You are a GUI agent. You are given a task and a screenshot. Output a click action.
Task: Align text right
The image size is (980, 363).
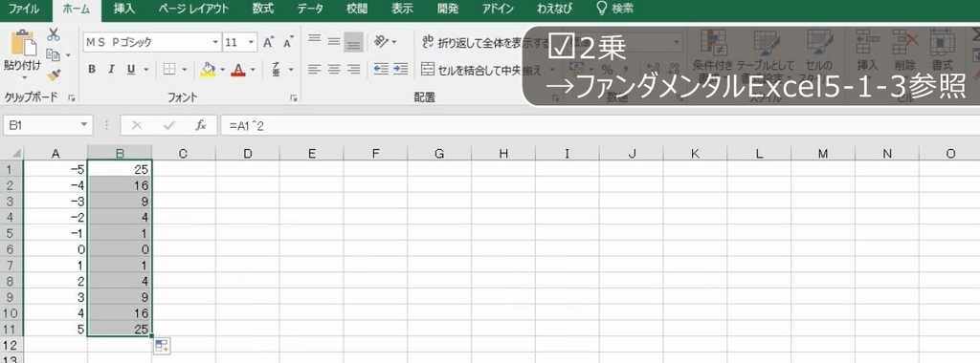(x=354, y=69)
